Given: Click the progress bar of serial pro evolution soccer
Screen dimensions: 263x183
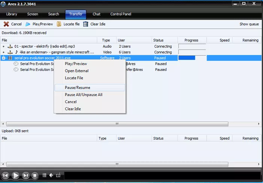Looking at the screenshot, I should 192,58.
